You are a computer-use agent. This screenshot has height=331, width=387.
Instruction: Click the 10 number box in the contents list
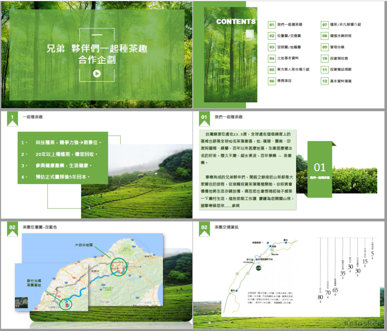(325, 58)
